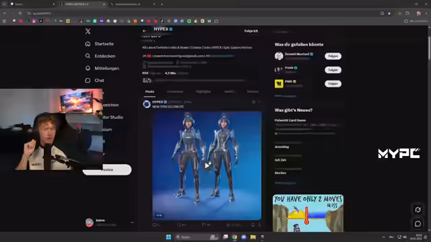Click the Palworld Card Game trend

point(290,120)
